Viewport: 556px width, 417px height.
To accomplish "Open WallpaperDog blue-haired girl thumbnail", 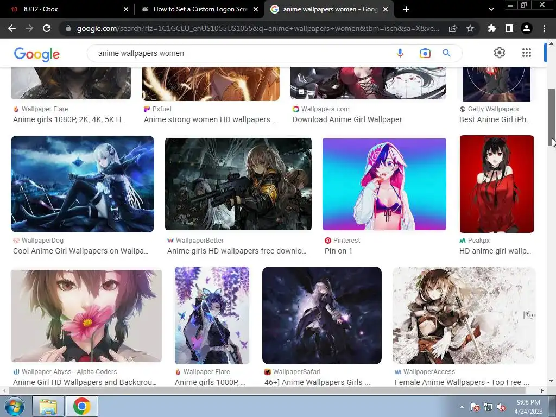I will pos(83,184).
